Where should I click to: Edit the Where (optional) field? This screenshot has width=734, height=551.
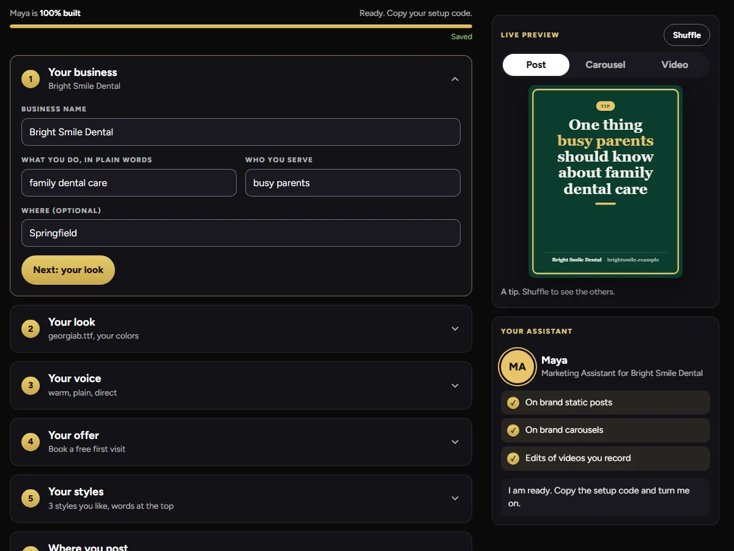[x=241, y=233]
